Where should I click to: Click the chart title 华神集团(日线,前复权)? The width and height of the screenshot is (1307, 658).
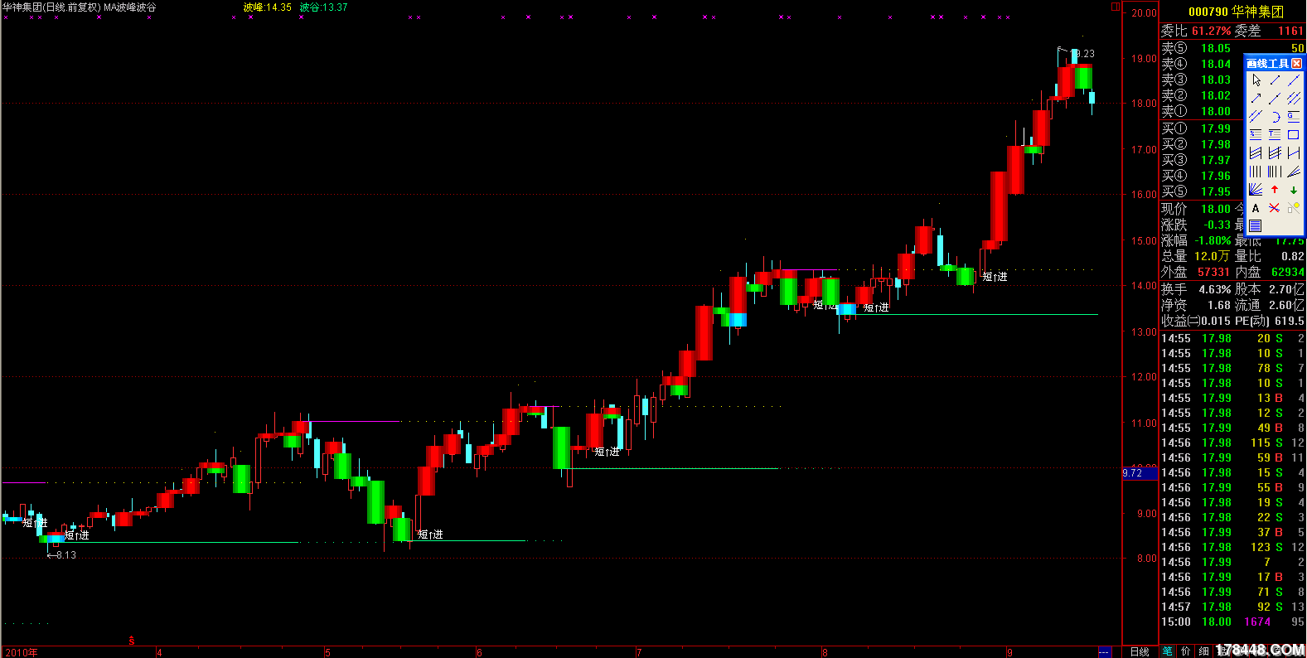[x=51, y=7]
